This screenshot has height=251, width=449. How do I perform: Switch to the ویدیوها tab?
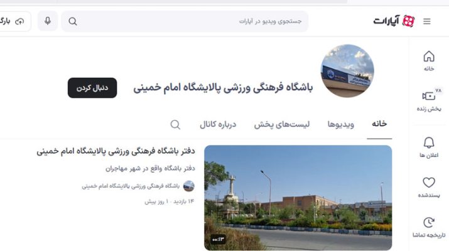click(x=341, y=124)
